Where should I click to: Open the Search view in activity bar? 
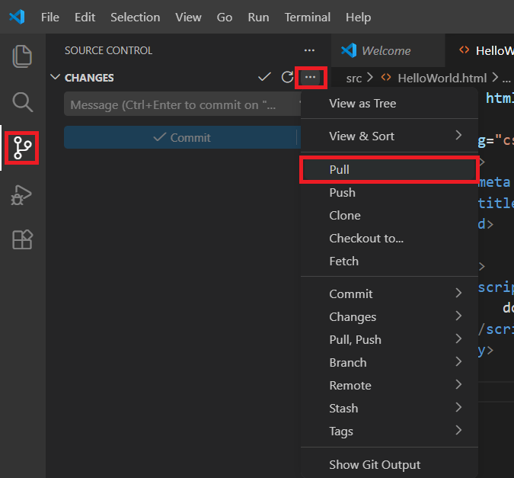[x=23, y=101]
